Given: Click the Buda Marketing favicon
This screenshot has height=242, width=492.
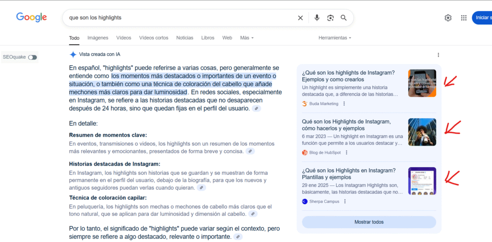Looking at the screenshot, I should tap(305, 104).
